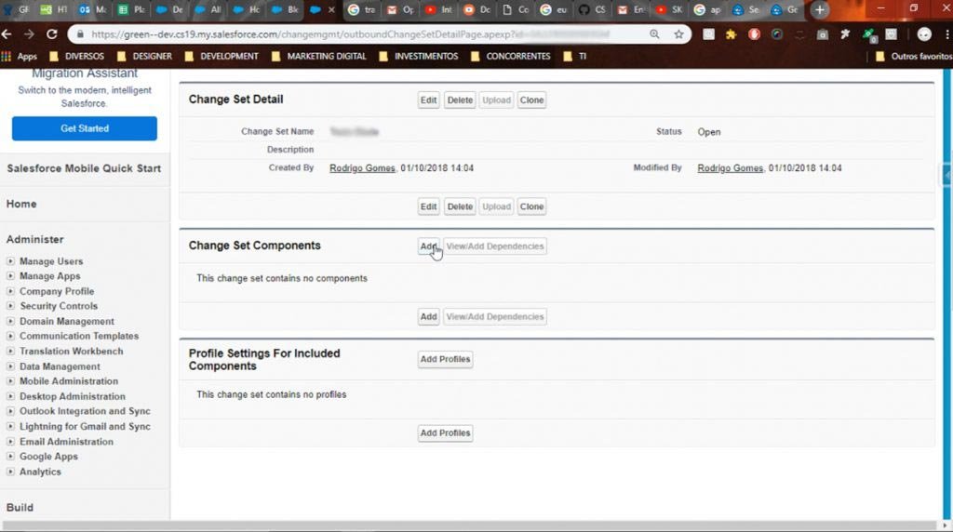The height and width of the screenshot is (532, 953).
Task: Open the DEVELOPMENT bookmark folder
Action: coord(221,57)
